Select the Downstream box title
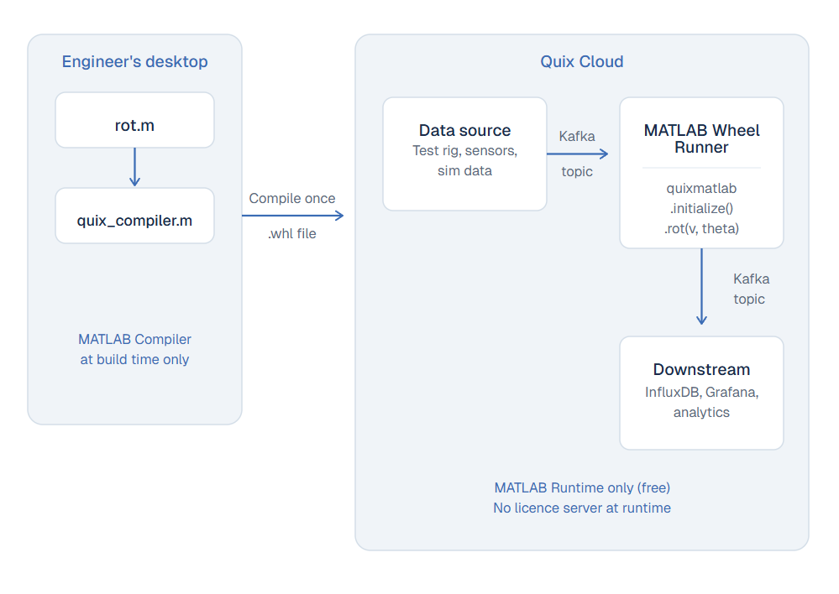839x594 pixels. (701, 369)
